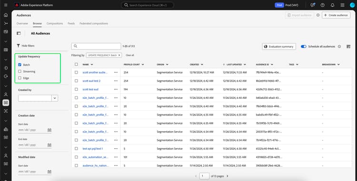Viewport: 357px width, 181px height.
Task: Click the audience search input field
Action: point(96,47)
